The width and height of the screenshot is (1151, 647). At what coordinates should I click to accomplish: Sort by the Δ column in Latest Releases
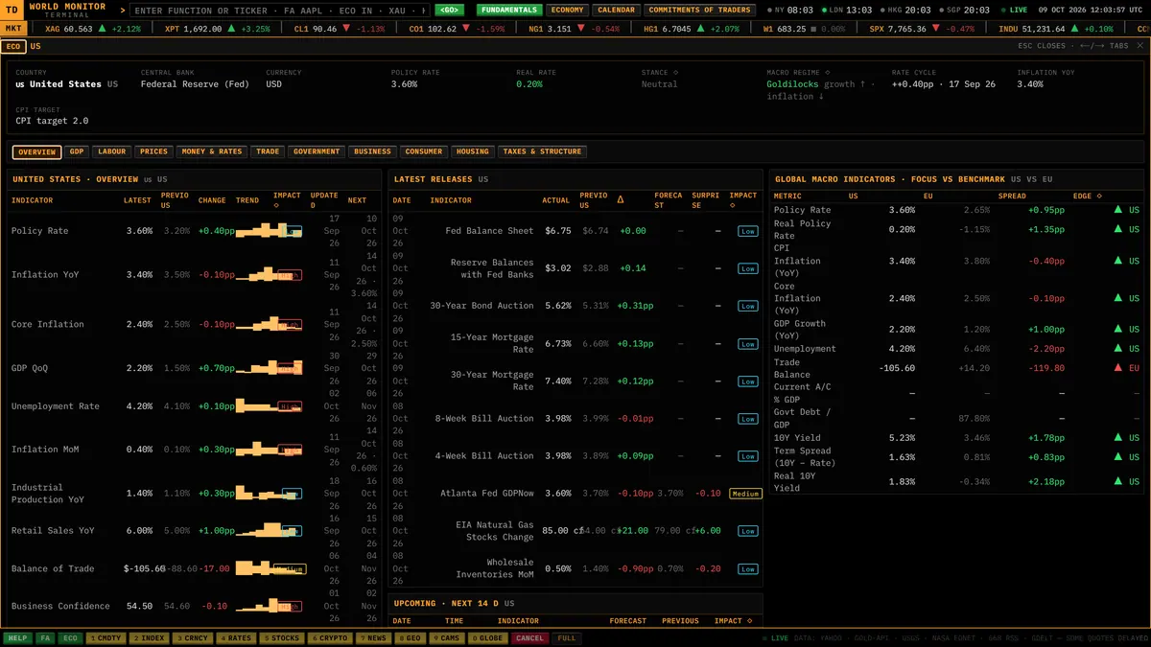620,199
